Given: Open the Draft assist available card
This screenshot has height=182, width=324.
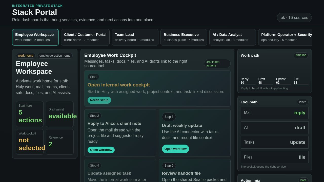Looking at the screenshot, I should pos(60,114).
